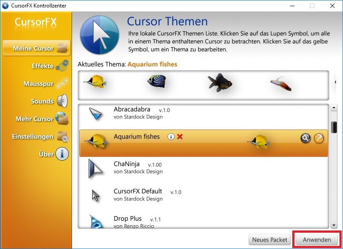Screen dimensions: 343x249
Task: Click the CursorFX title bar app icon
Action: coord(5,5)
